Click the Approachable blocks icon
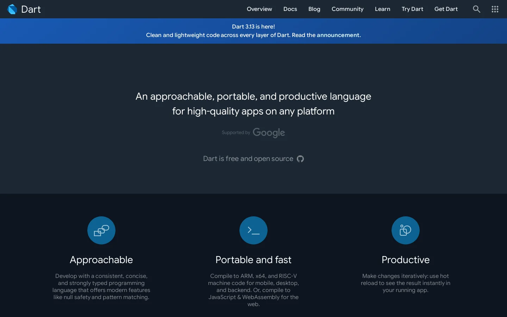 [101, 230]
